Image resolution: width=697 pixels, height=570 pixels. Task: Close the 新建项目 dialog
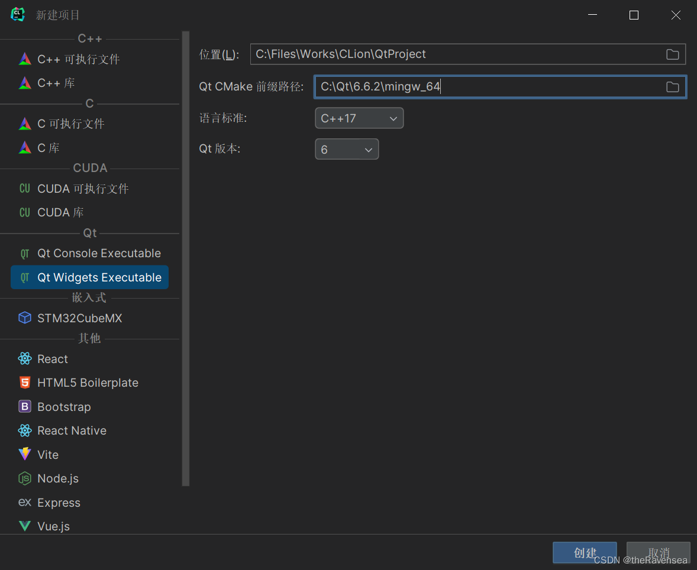click(676, 15)
